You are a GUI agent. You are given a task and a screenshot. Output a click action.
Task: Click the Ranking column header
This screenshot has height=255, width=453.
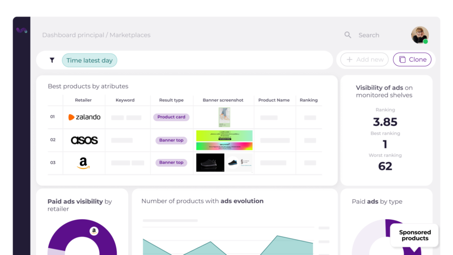coord(308,100)
